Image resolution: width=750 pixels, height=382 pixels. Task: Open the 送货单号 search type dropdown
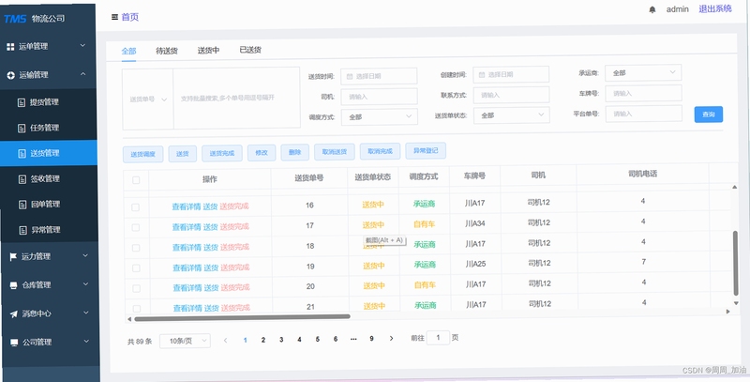[148, 99]
